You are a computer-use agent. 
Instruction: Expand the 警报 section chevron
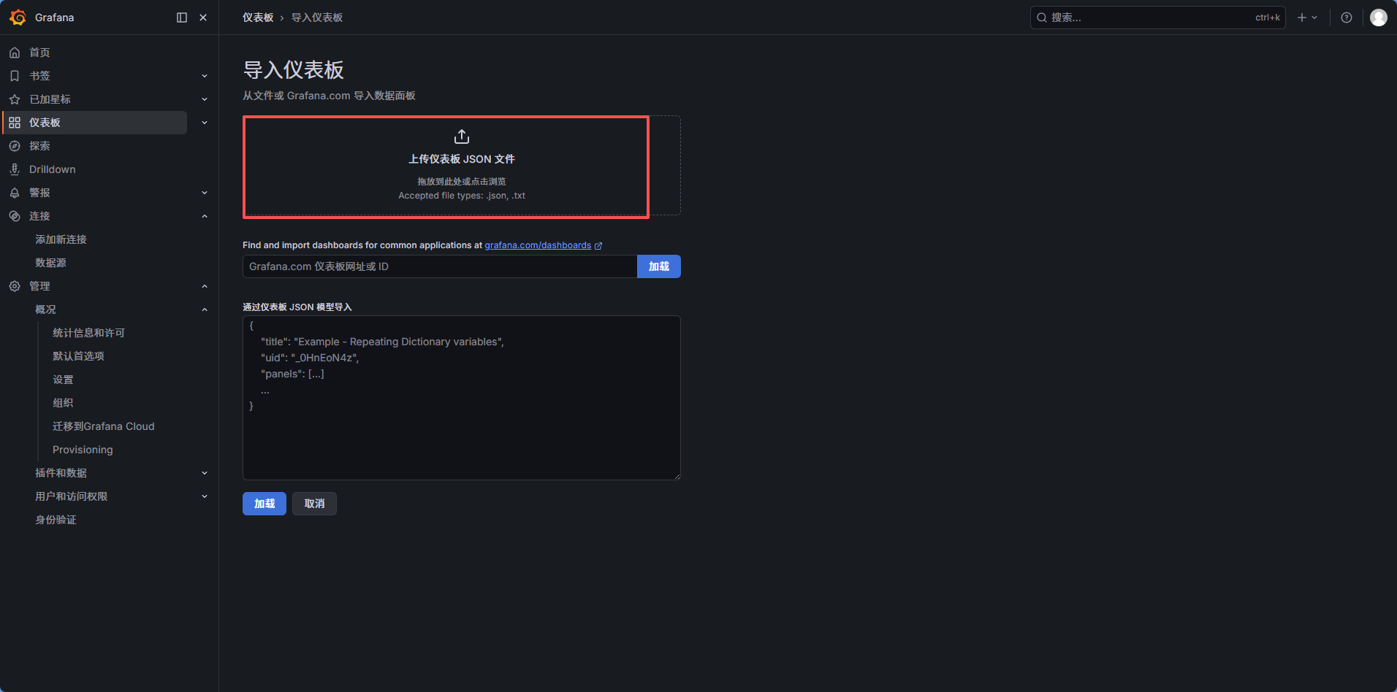click(x=205, y=193)
